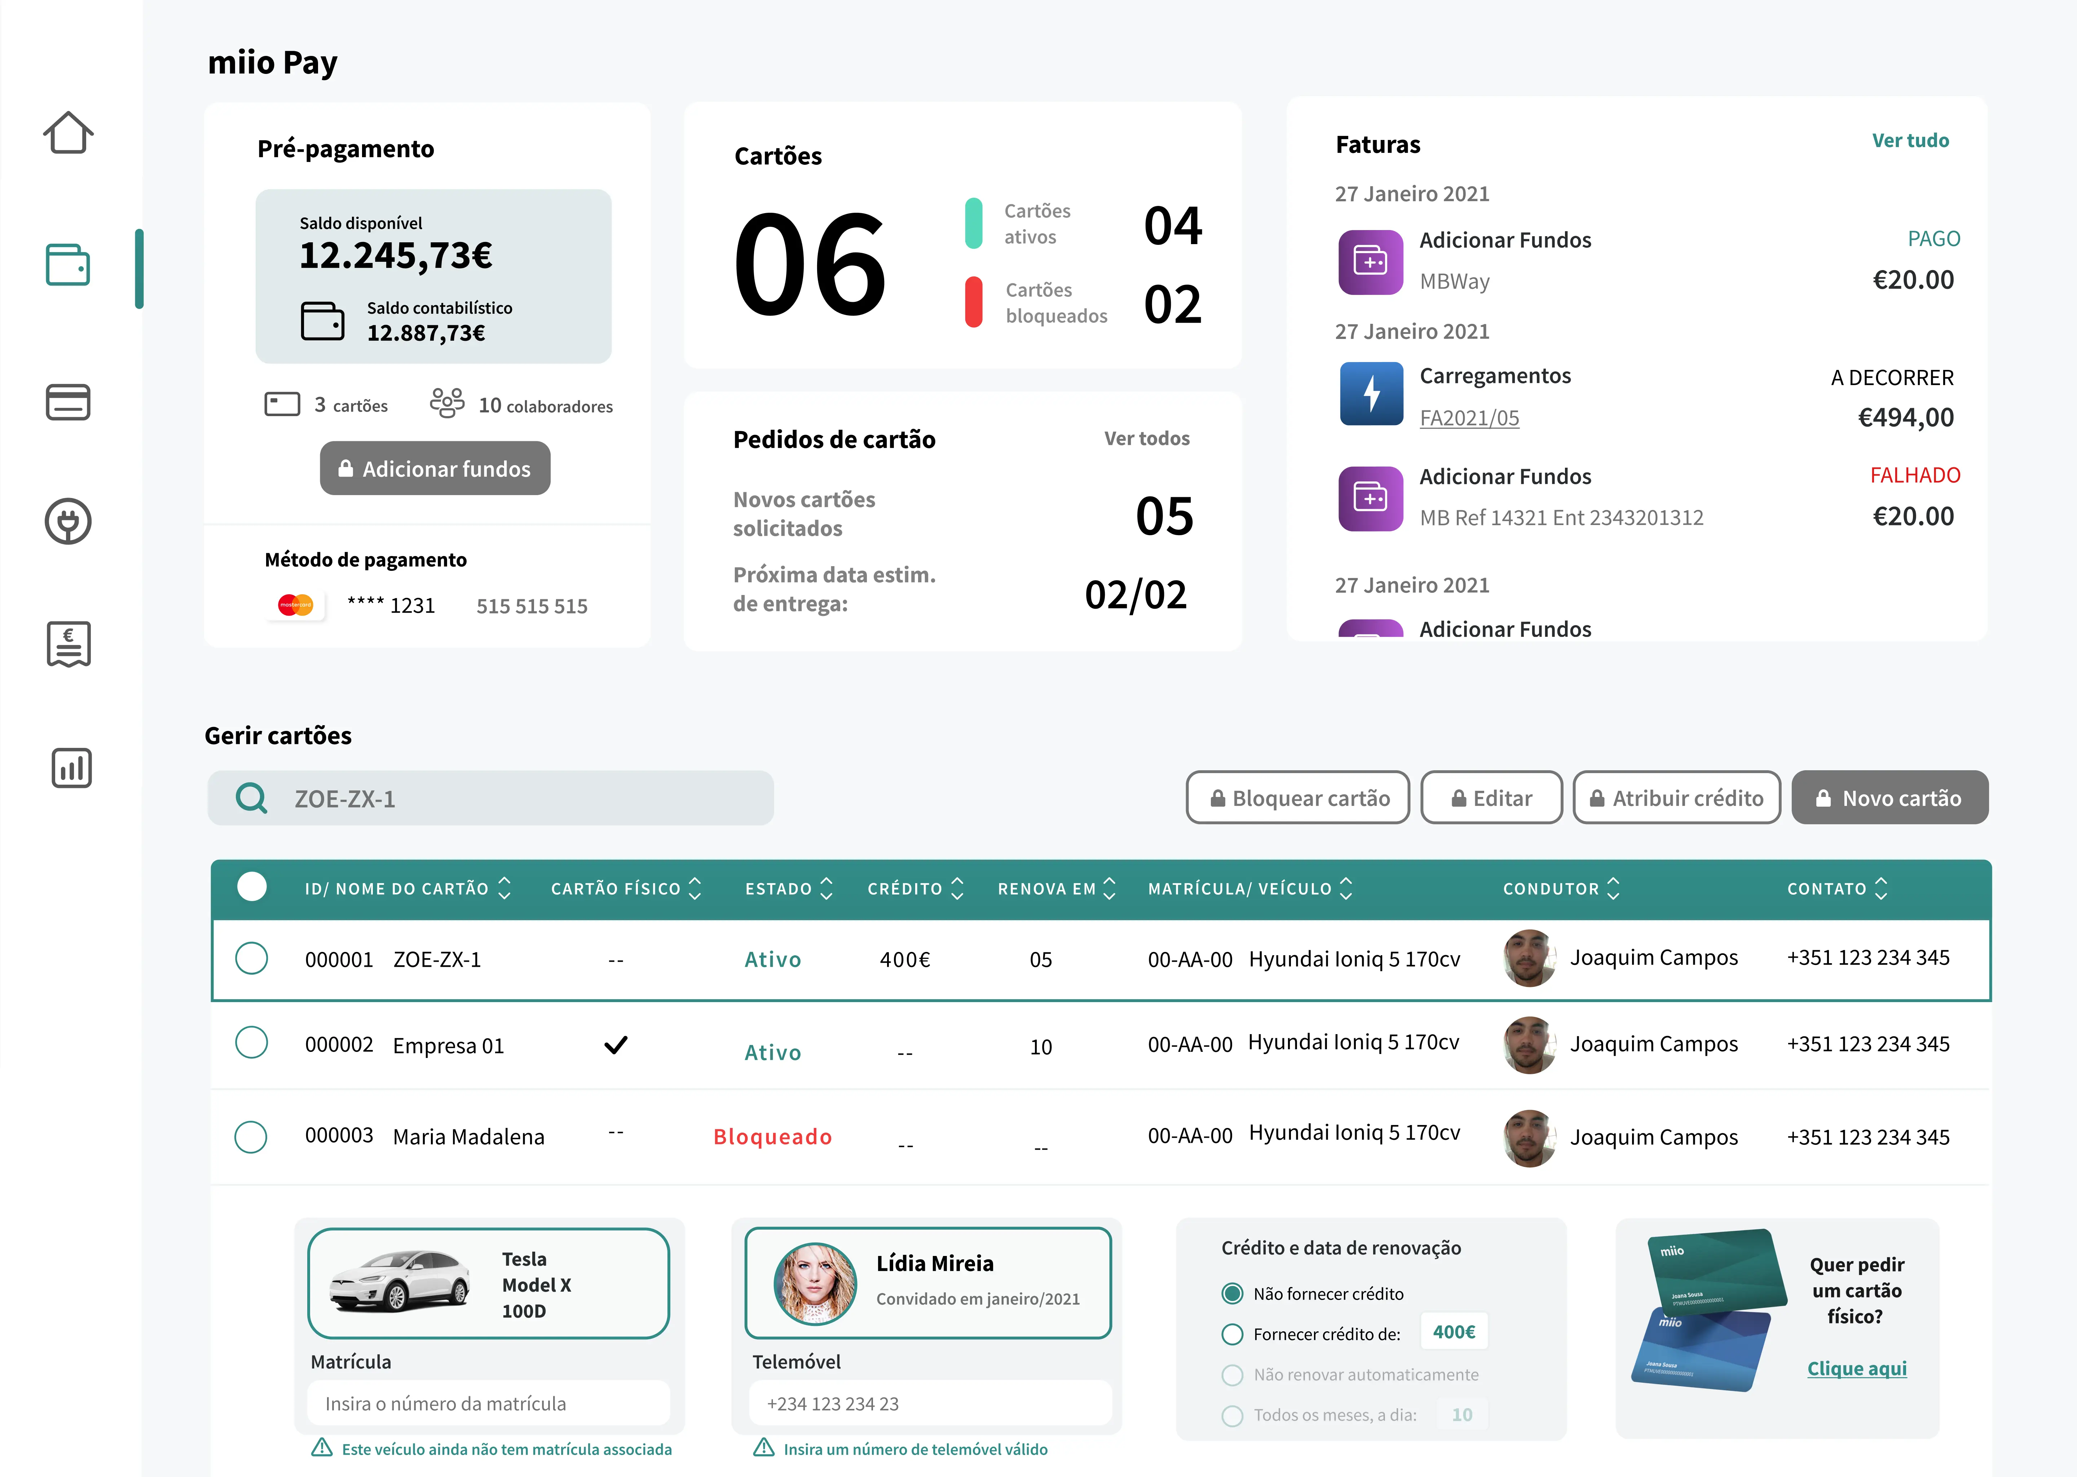Open the credit card sidebar icon

(68, 402)
